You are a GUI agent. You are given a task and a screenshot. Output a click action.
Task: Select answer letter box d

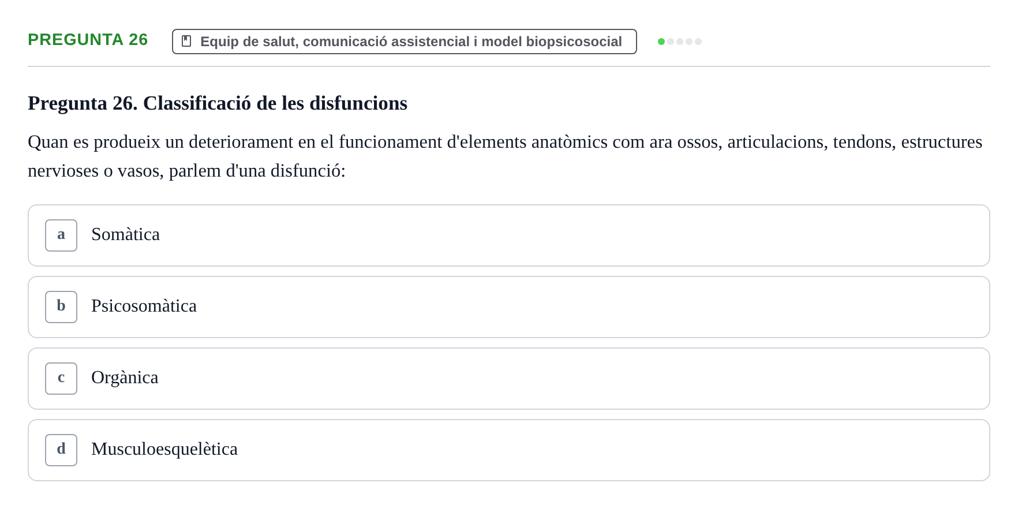point(61,450)
